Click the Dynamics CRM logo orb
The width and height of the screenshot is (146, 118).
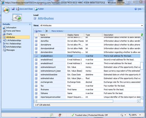point(6,10)
